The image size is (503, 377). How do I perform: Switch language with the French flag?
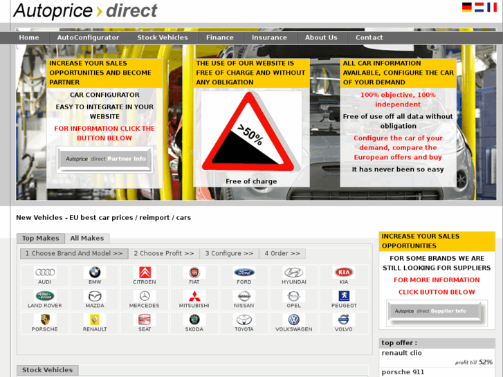pyautogui.click(x=492, y=7)
